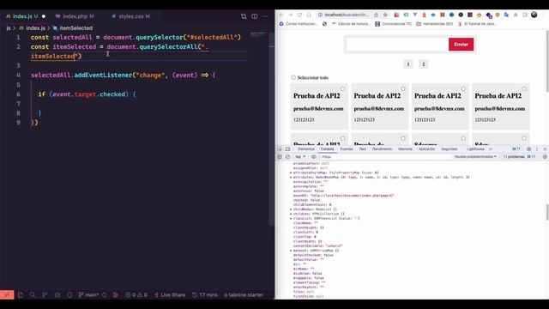The image size is (549, 309).
Task: Open the top context dropdown in console
Action: [300, 157]
